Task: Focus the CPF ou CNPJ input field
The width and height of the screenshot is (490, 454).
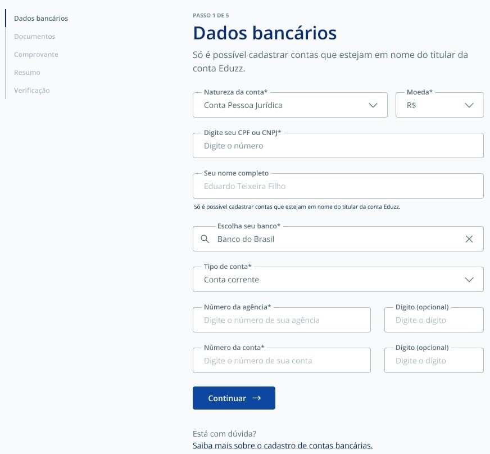Action: point(338,146)
